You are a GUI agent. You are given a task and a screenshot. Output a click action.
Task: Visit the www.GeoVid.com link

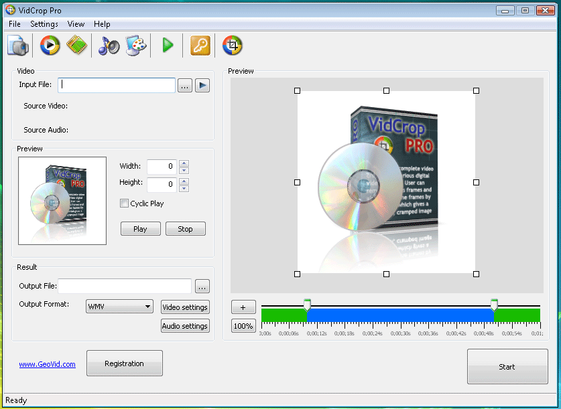[47, 364]
